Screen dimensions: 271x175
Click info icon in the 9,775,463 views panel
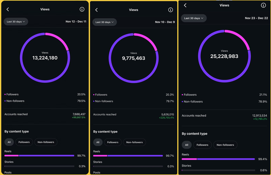click(170, 10)
